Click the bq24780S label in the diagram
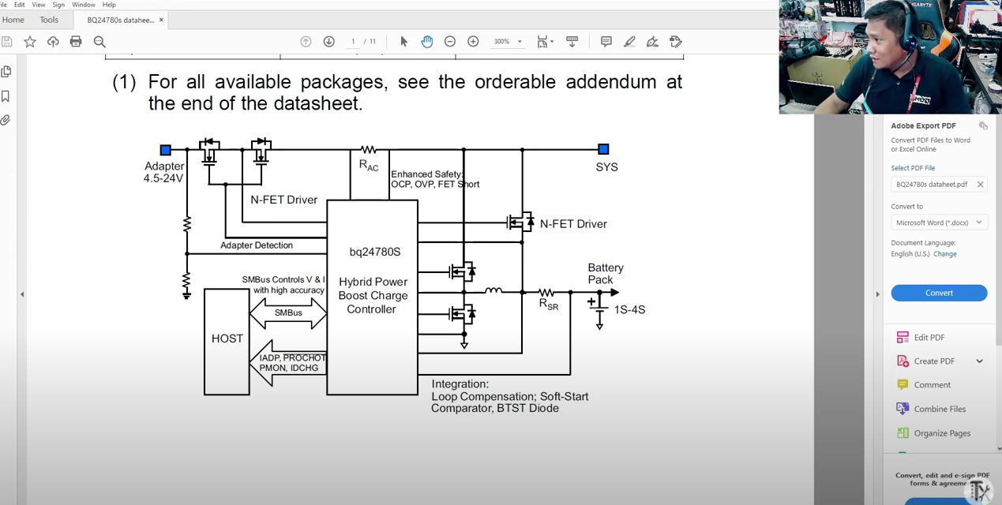Image resolution: width=1002 pixels, height=505 pixels. coord(374,252)
